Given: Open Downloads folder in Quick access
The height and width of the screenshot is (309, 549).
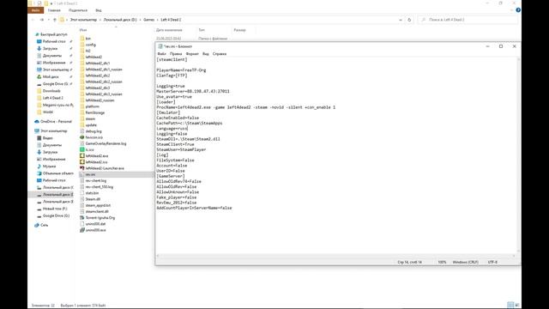Looking at the screenshot, I should point(51,91).
